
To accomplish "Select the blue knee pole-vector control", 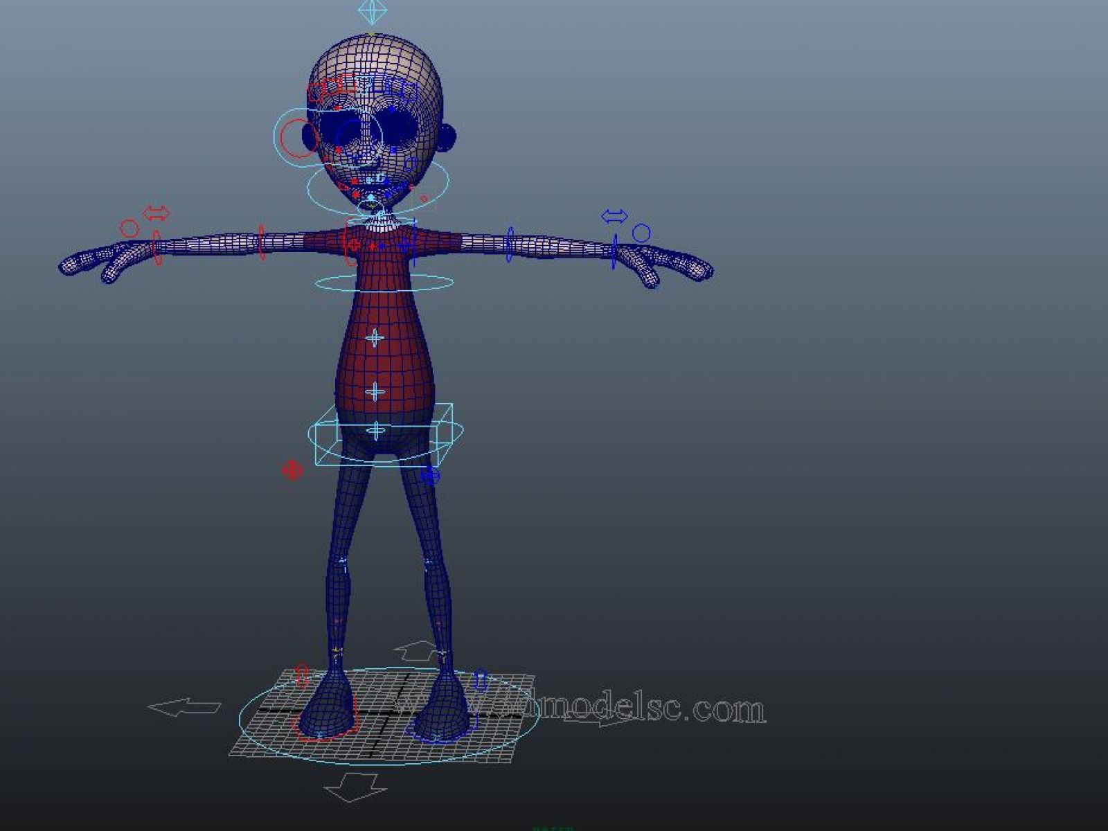I will 430,475.
